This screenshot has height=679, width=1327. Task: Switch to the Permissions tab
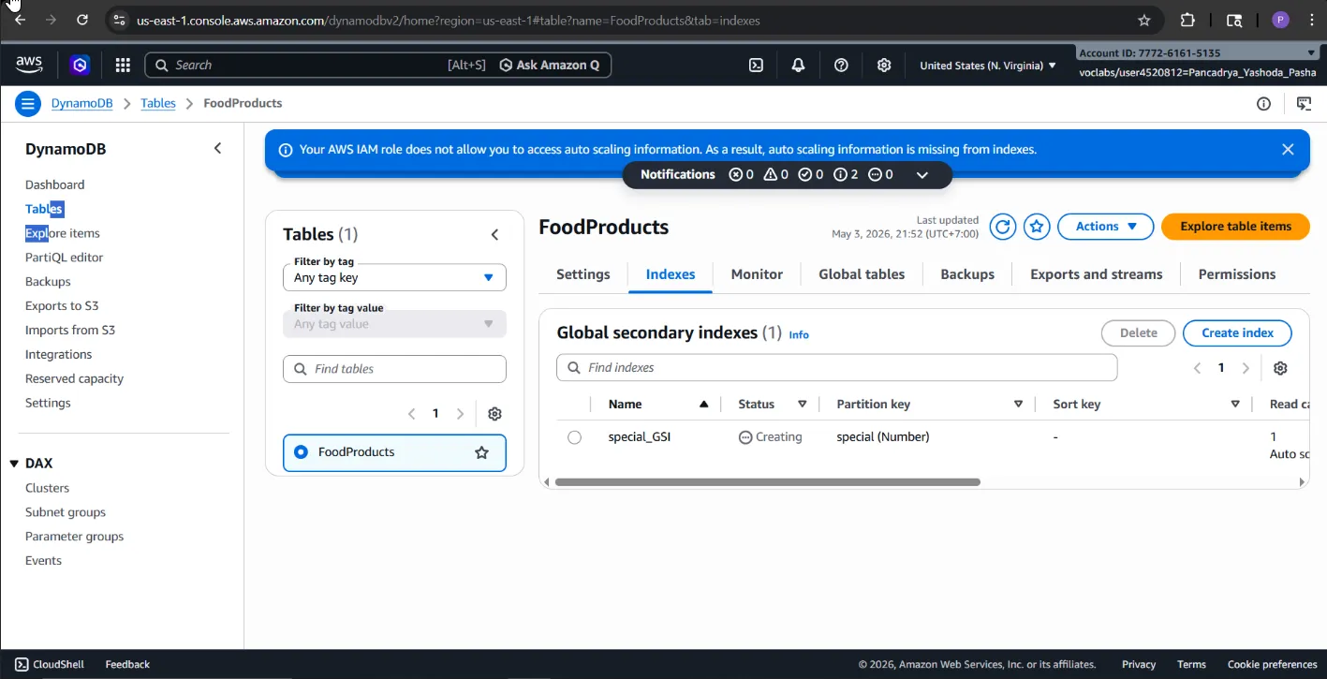point(1237,274)
